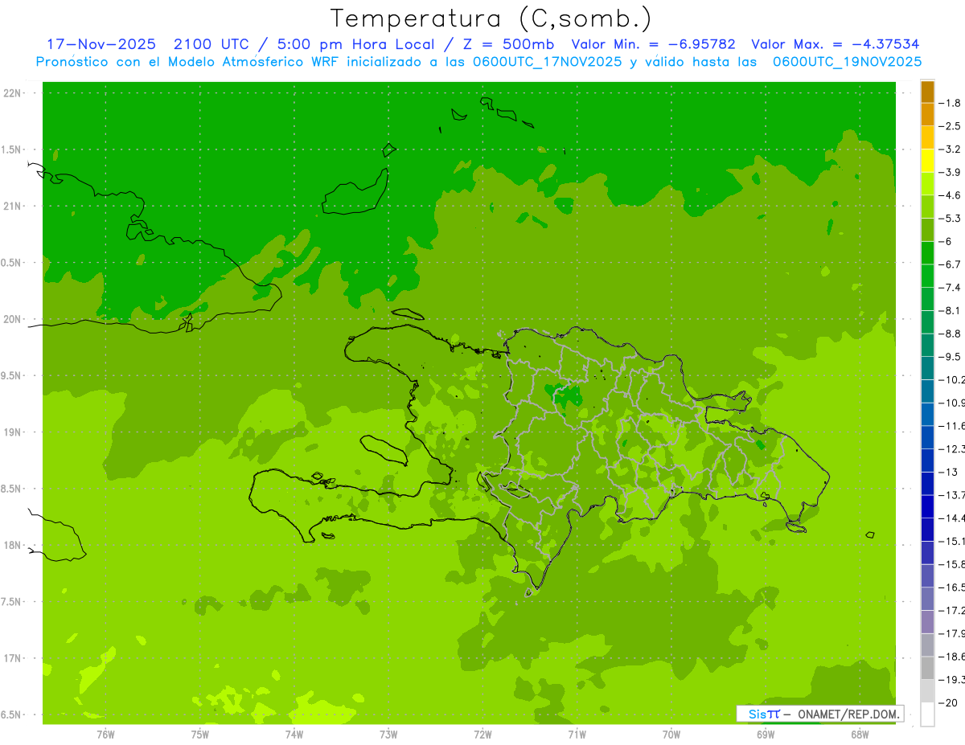The image size is (965, 745).
Task: Click the '73W' longitude axis label
Action: (x=388, y=735)
